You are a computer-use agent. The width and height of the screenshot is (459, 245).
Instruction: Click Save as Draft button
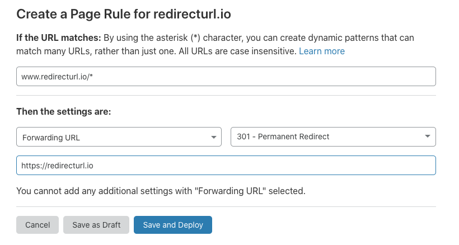(96, 225)
